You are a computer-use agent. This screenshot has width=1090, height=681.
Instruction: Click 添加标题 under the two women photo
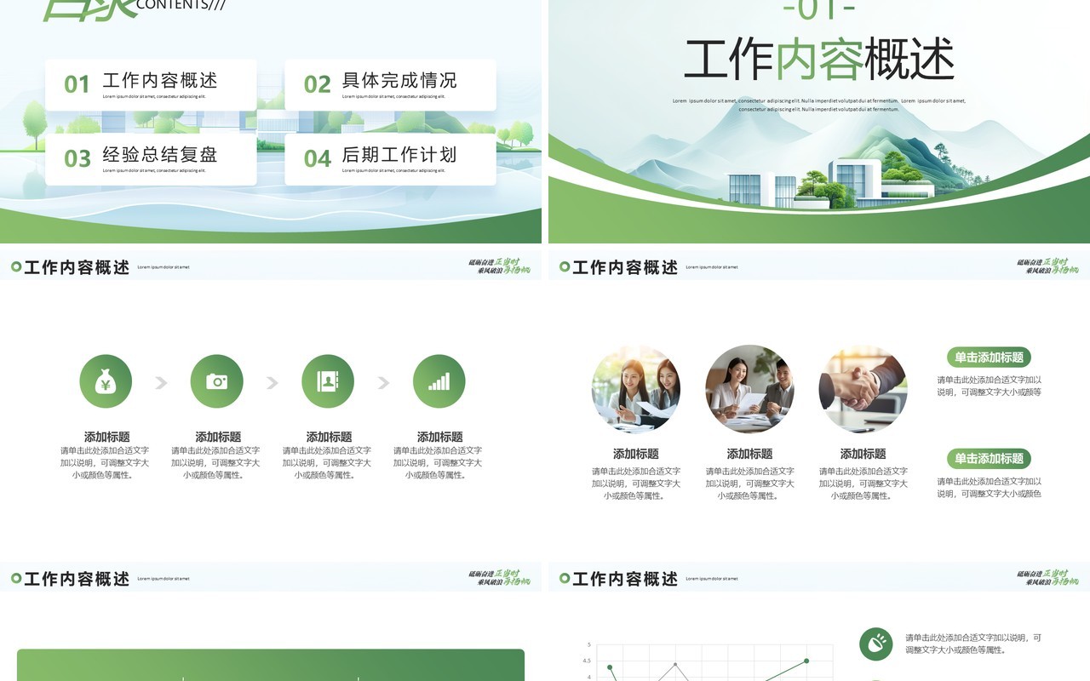pos(635,454)
